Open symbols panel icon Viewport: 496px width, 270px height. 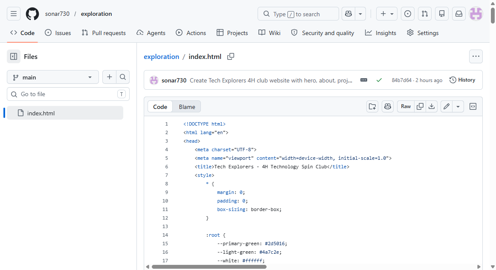tap(473, 106)
